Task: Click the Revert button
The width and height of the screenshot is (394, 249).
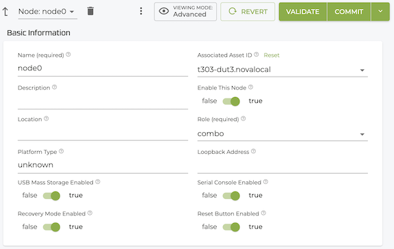Action: click(x=248, y=12)
